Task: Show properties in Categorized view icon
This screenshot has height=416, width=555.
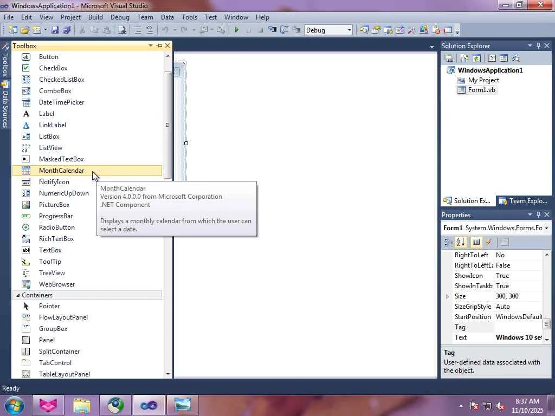Action: point(448,242)
